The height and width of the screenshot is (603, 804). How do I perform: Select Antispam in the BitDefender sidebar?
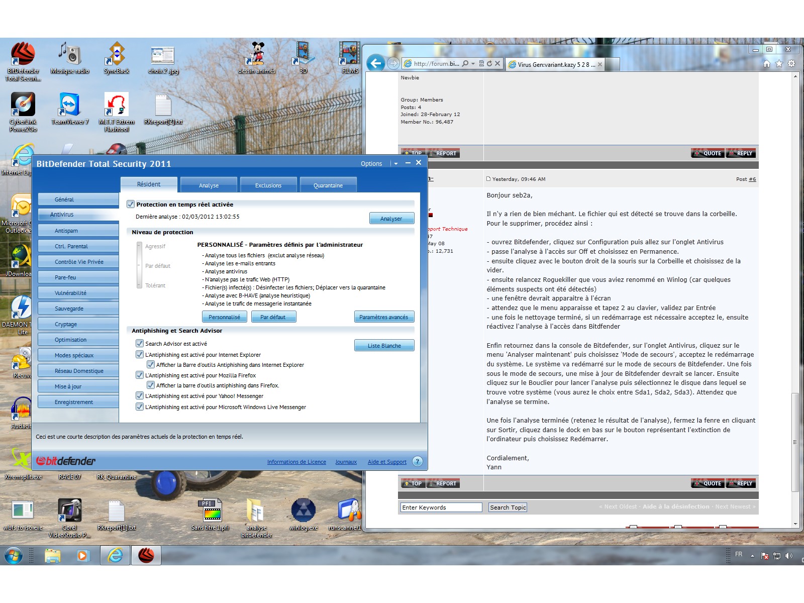click(78, 231)
